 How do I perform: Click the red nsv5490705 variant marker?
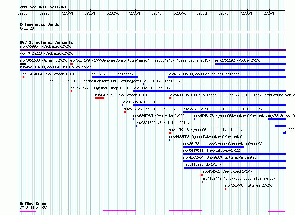pos(170,98)
